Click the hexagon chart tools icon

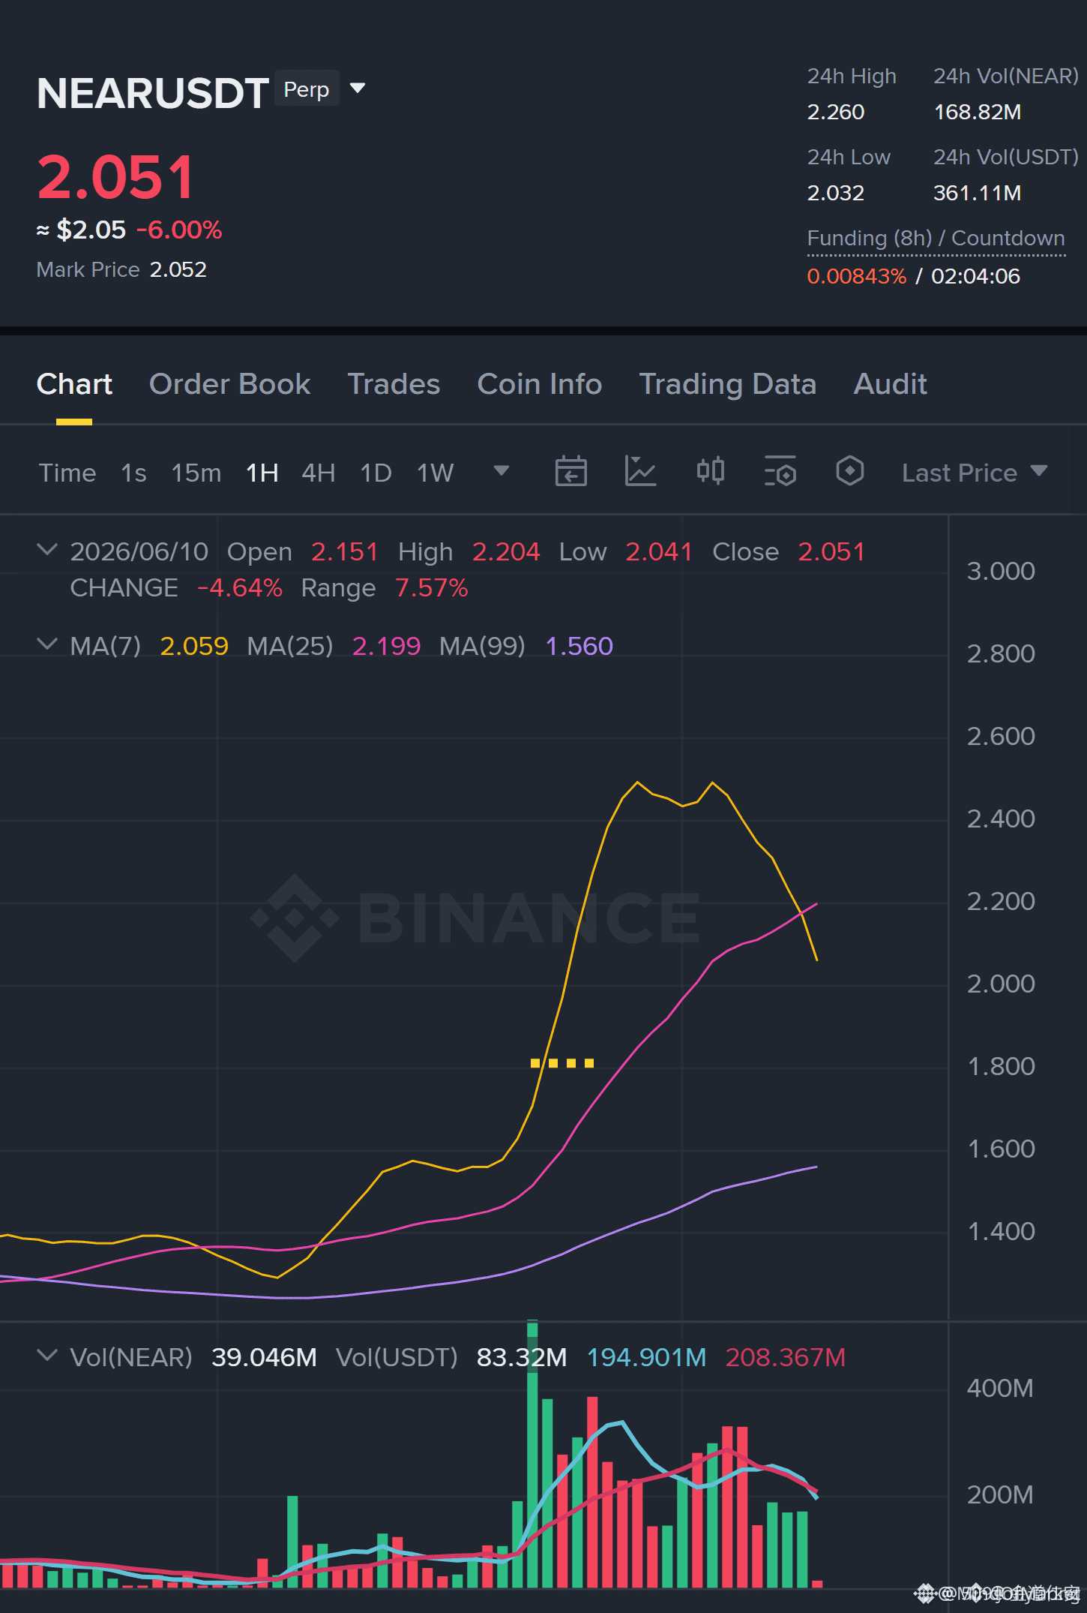point(849,472)
